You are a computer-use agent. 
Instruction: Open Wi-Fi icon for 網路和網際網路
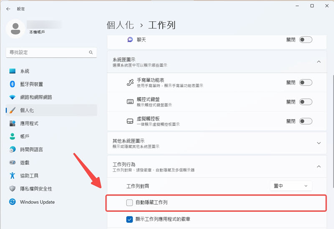pyautogui.click(x=13, y=97)
